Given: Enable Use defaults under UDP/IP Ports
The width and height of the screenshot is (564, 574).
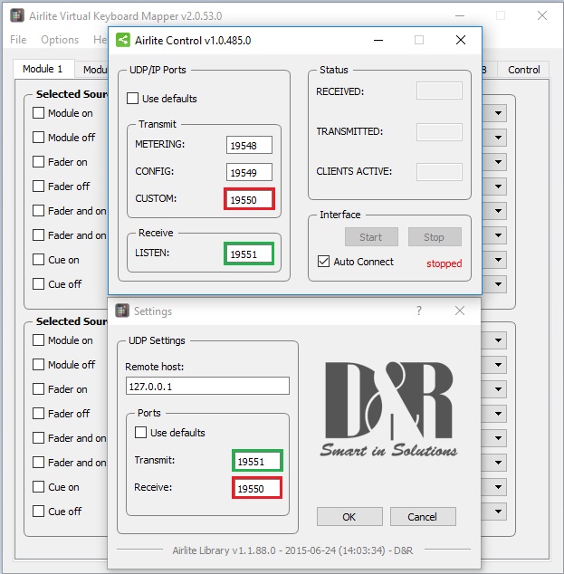Looking at the screenshot, I should pyautogui.click(x=133, y=99).
